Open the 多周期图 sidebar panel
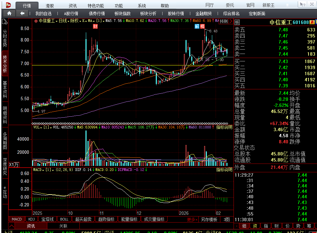The image size is (317, 233). pyautogui.click(x=5, y=141)
